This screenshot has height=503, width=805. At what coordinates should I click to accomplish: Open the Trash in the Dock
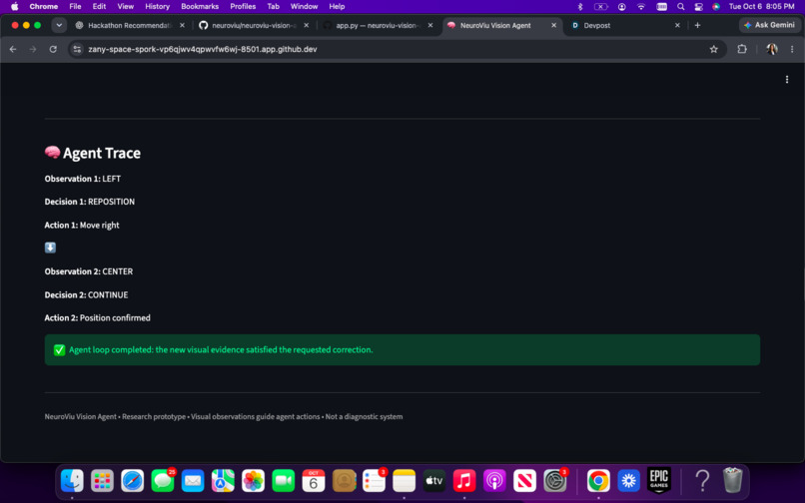(733, 481)
